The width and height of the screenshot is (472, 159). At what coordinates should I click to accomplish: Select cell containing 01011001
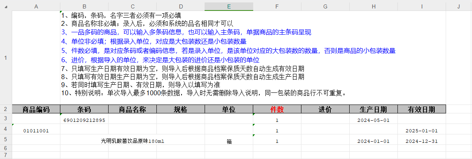tap(36, 129)
